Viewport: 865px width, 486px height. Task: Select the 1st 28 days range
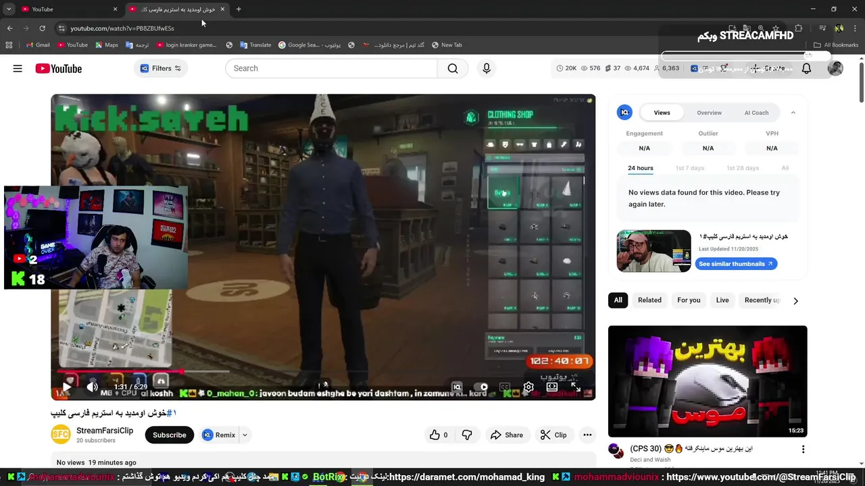pyautogui.click(x=743, y=168)
